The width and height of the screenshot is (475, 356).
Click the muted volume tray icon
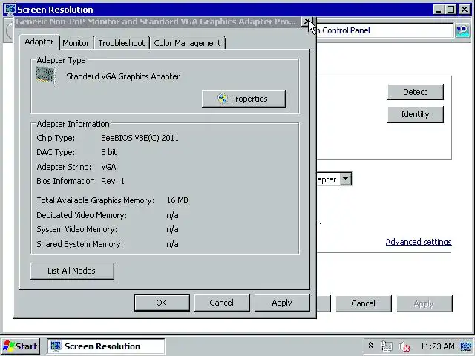click(404, 346)
